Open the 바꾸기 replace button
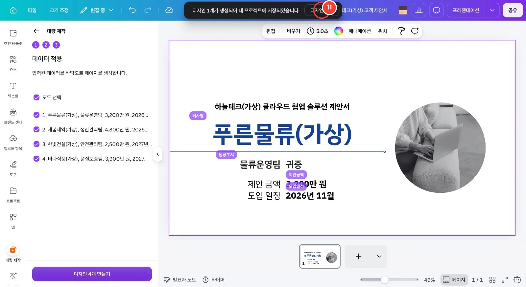 (293, 31)
